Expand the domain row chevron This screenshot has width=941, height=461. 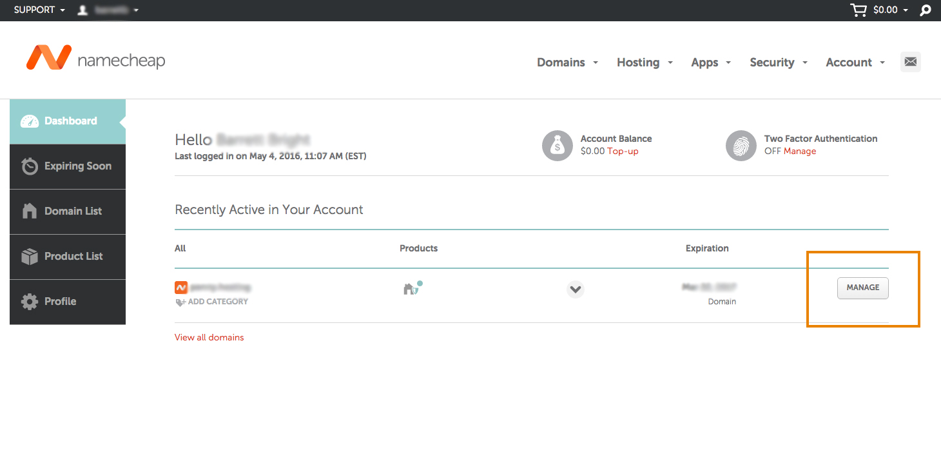pyautogui.click(x=576, y=289)
